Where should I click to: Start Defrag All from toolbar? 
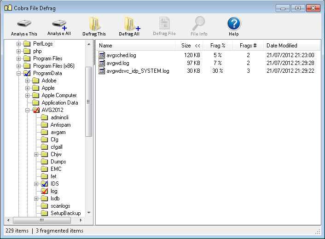click(x=129, y=23)
